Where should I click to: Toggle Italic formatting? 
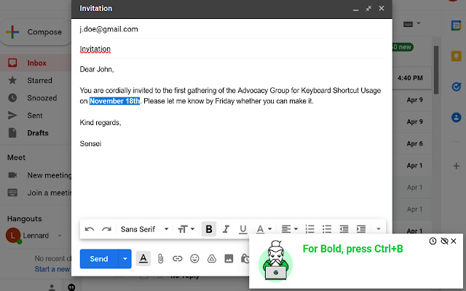(x=226, y=229)
